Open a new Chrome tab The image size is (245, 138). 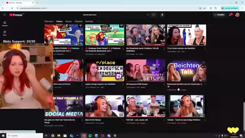tap(38, 3)
